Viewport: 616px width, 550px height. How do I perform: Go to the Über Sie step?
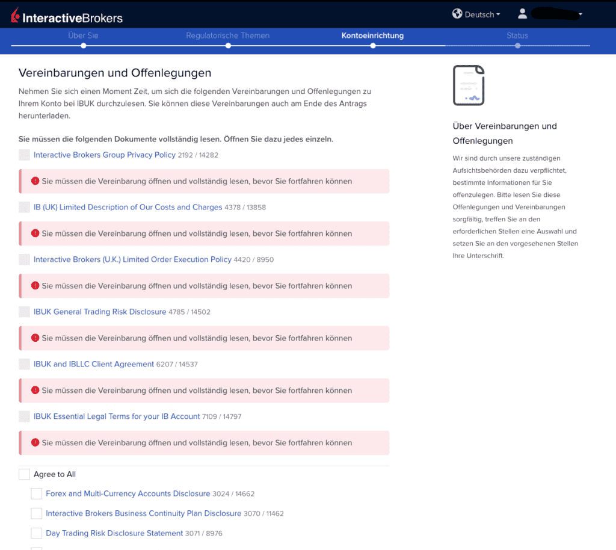point(83,36)
